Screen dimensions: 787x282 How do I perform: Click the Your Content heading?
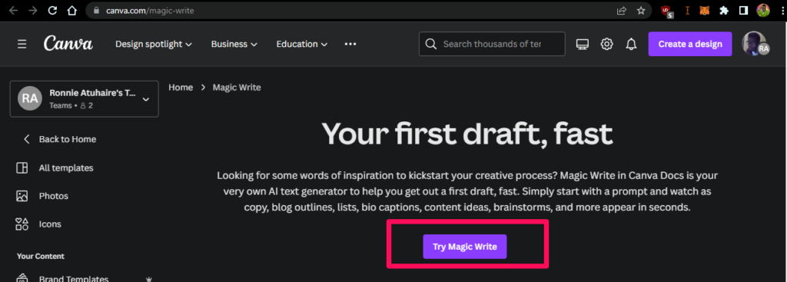[x=41, y=257]
